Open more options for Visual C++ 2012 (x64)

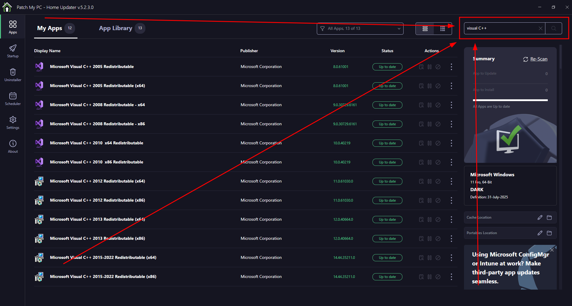[x=451, y=181]
